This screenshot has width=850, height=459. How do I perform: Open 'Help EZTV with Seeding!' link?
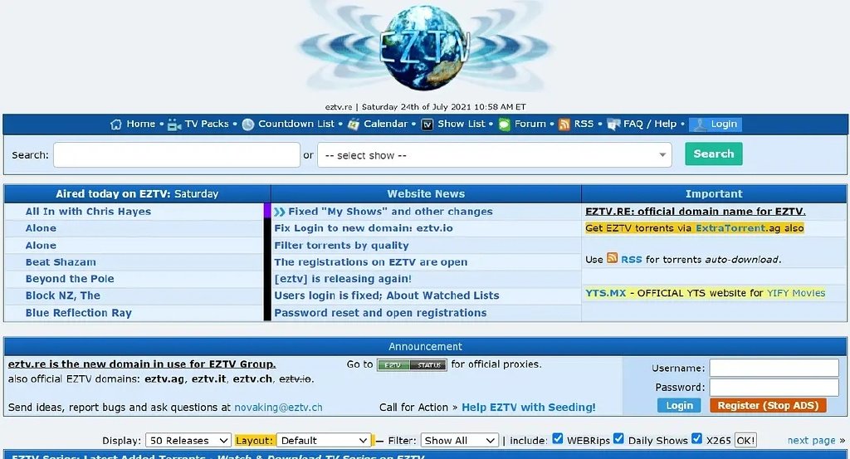[528, 408]
